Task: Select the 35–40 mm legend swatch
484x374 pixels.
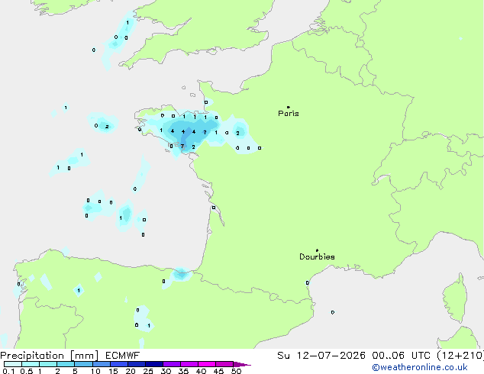Action: click(189, 364)
